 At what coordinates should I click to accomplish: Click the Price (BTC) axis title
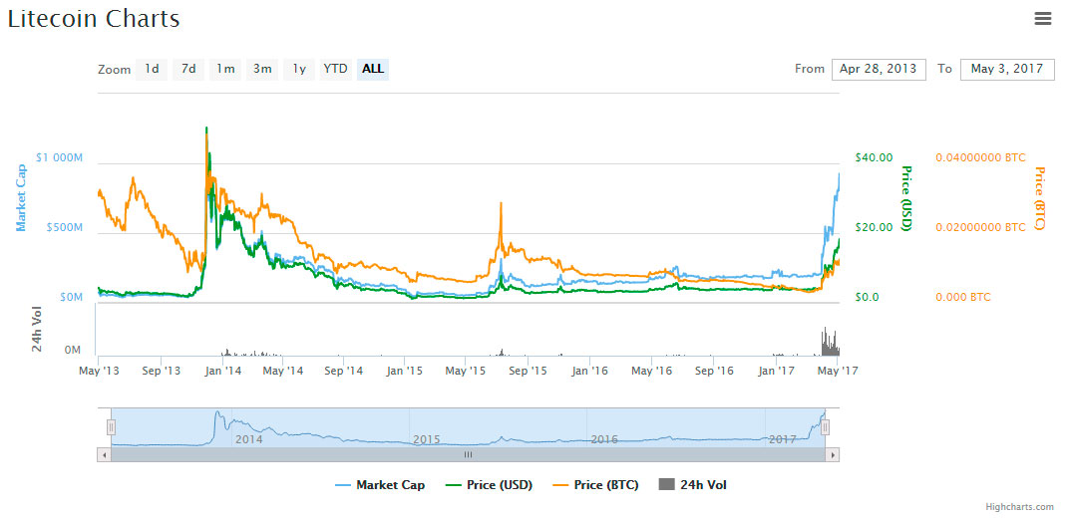(x=1041, y=197)
